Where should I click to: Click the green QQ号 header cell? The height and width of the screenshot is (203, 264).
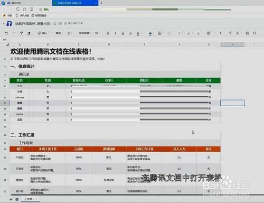pos(109,80)
